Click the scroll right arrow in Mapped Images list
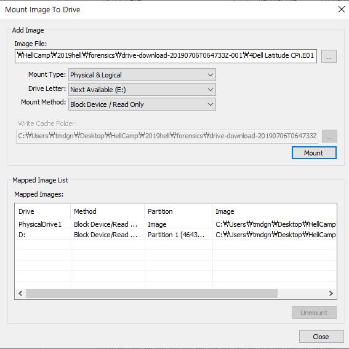 coord(331,293)
